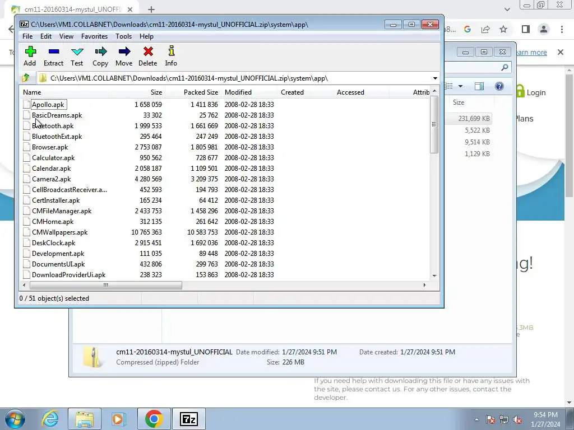Sort by the Packed Size column header
Image resolution: width=574 pixels, height=430 pixels.
193,92
